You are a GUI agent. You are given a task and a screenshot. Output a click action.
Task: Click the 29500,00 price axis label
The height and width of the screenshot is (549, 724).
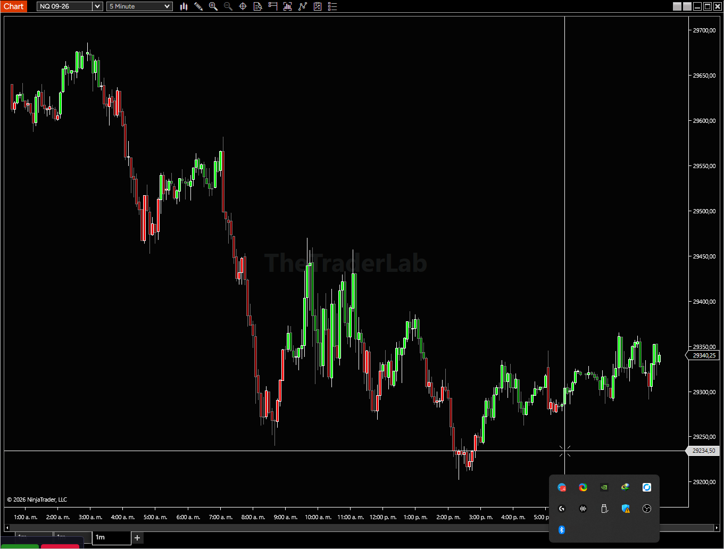tap(704, 211)
